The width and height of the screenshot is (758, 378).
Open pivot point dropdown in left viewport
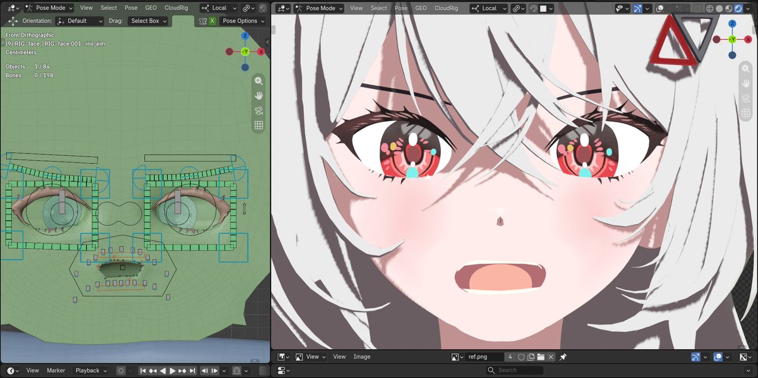248,8
